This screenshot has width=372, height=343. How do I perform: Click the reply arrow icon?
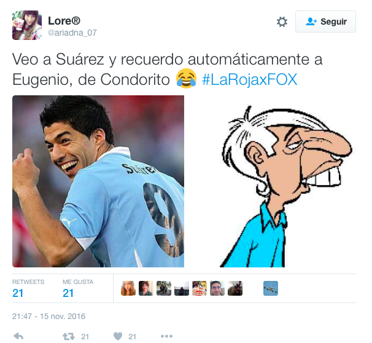(x=18, y=336)
